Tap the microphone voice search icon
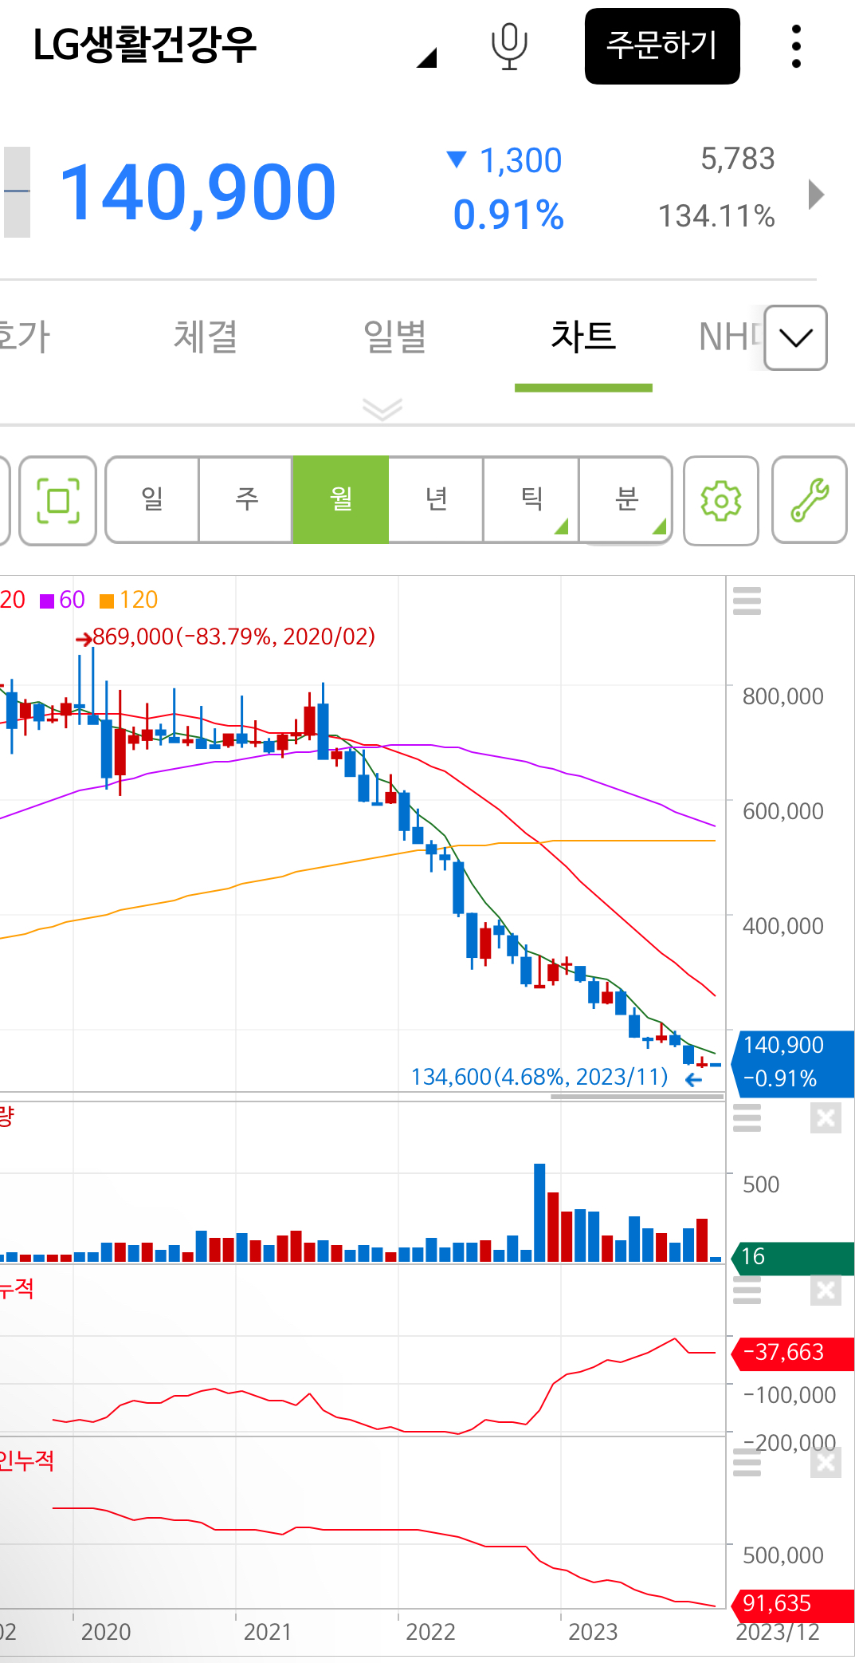The height and width of the screenshot is (1663, 855). 508,46
